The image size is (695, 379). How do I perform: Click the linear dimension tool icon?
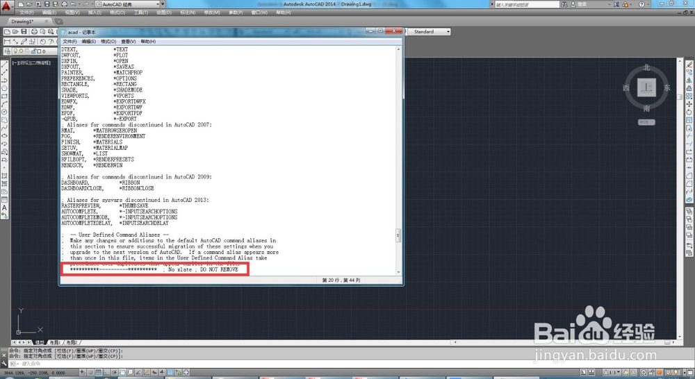[7, 41]
